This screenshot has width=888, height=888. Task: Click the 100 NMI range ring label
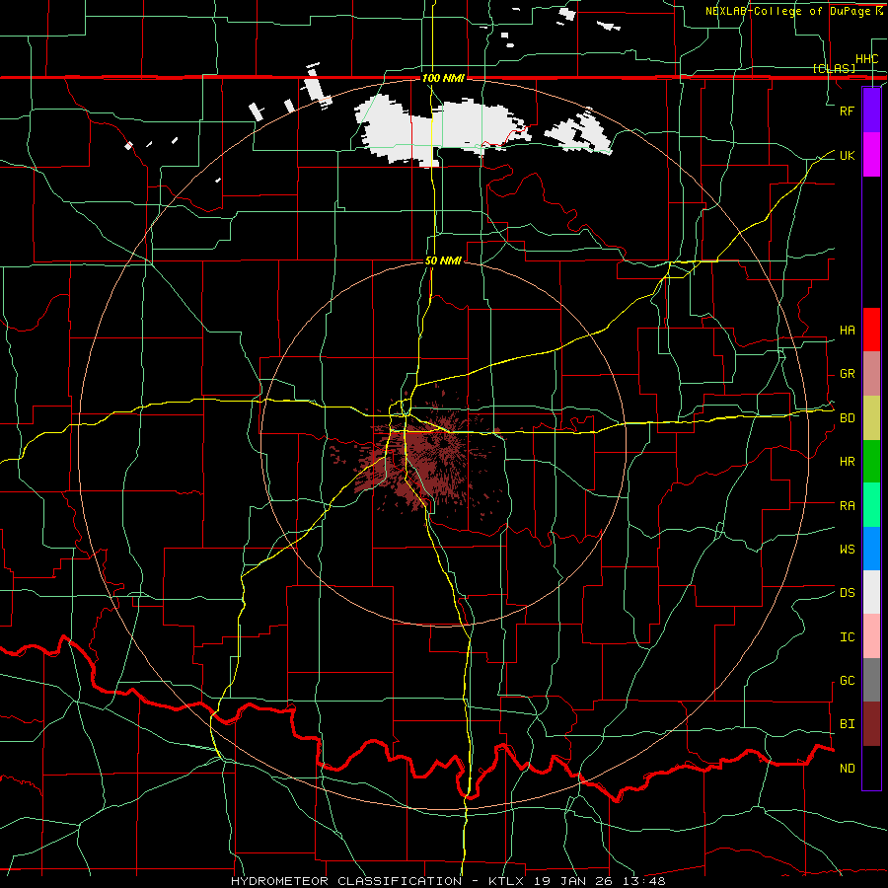(x=443, y=78)
